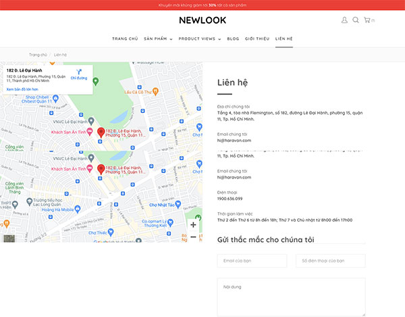Screen dimensions: 405x317
Task: Click phone number 1900.636.099
Action: pos(230,199)
